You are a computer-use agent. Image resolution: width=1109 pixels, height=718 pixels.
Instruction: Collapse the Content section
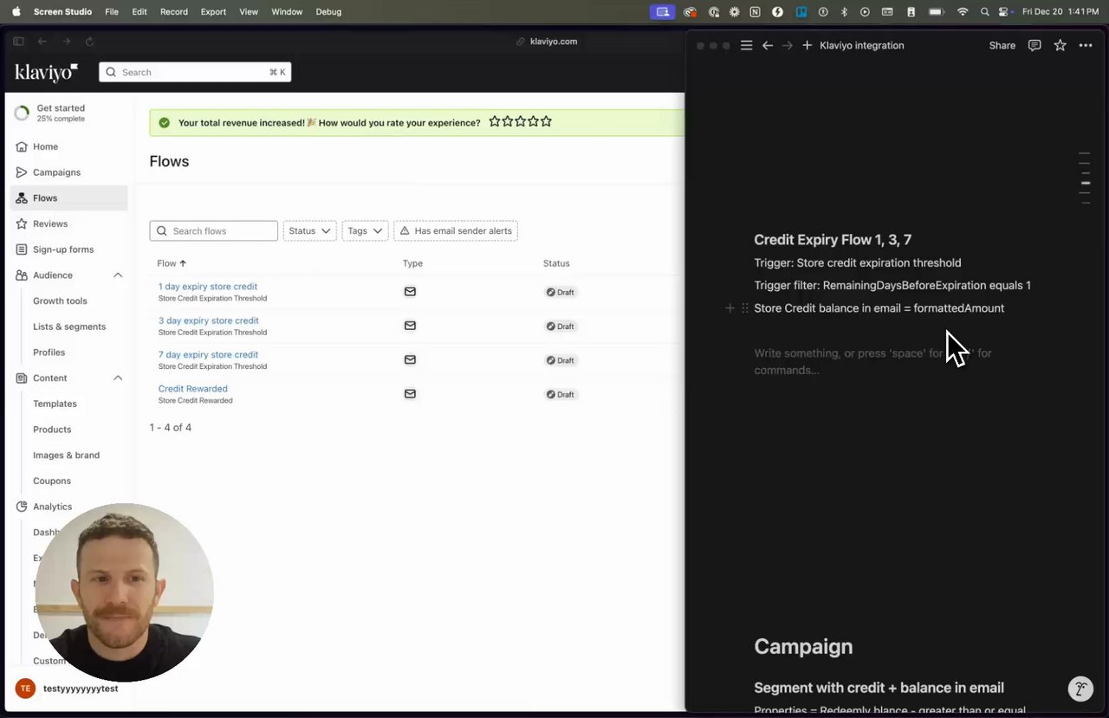[118, 378]
